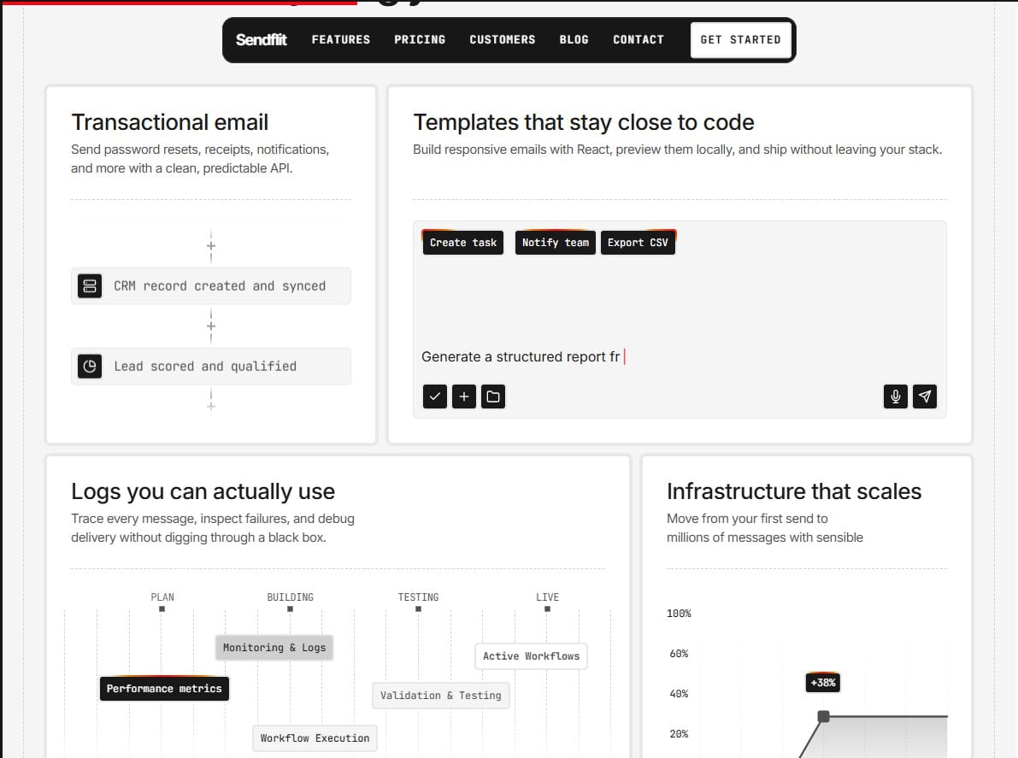Click the 'Transactional email' heading
The image size is (1018, 758).
coord(170,122)
